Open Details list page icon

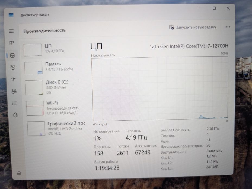coord(15,103)
